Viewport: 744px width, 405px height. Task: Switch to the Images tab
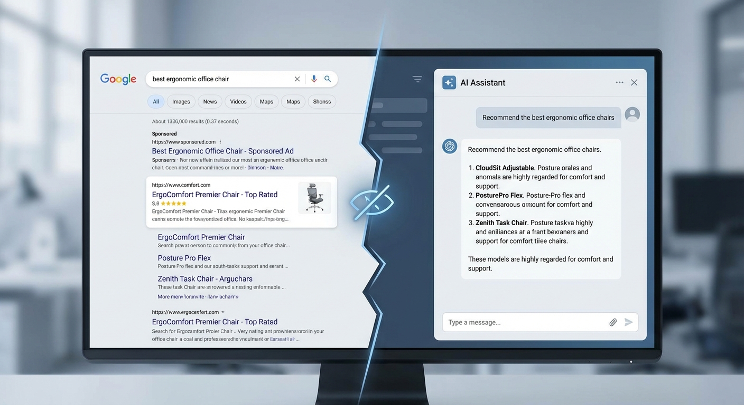181,101
